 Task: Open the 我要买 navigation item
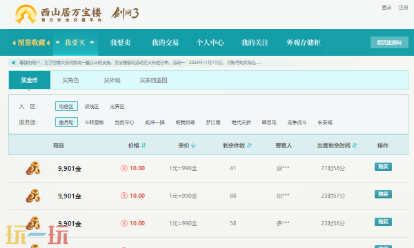(75, 43)
